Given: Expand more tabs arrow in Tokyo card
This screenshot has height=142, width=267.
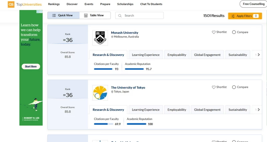Looking at the screenshot, I should click(x=259, y=110).
